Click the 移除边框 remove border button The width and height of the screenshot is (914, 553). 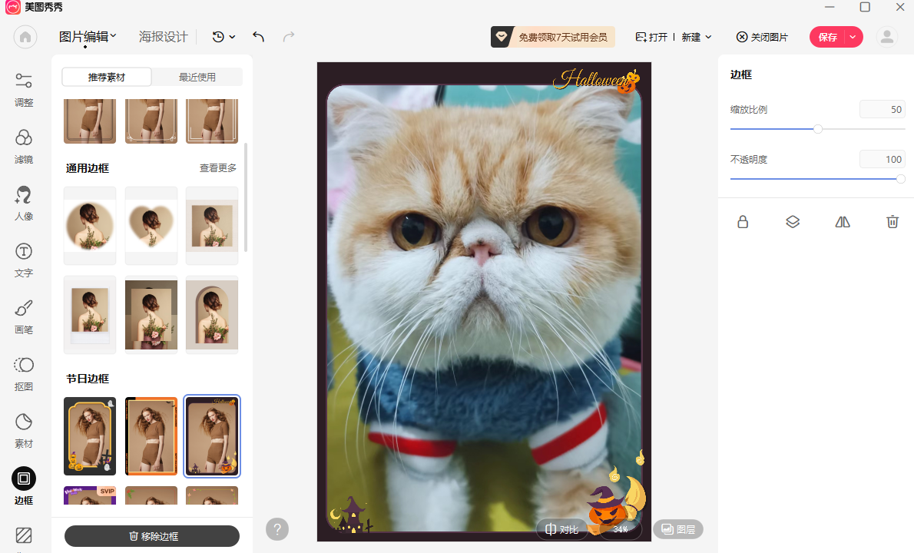[x=152, y=536]
